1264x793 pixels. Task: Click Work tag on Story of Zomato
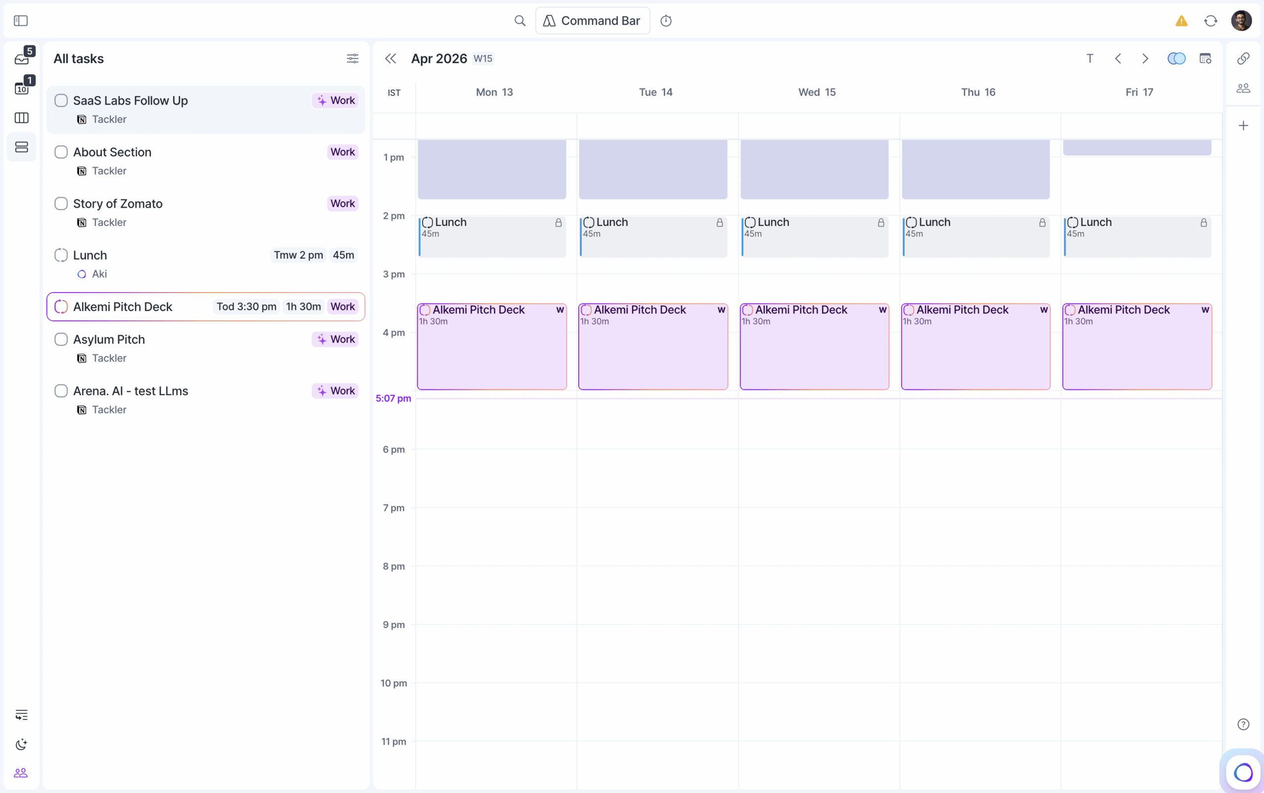pyautogui.click(x=343, y=203)
